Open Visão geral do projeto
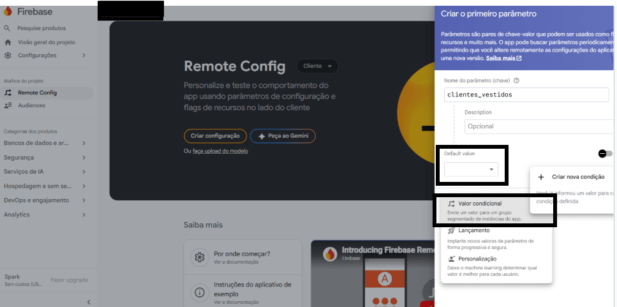Screen dimensions: 617x307 pos(47,42)
